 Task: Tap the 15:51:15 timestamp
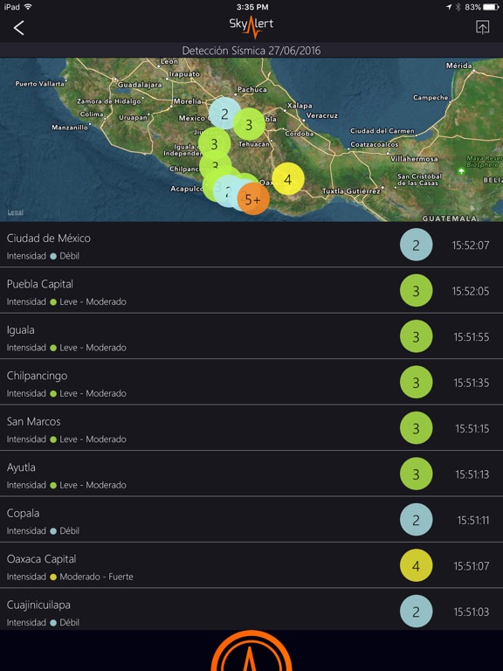click(x=472, y=428)
